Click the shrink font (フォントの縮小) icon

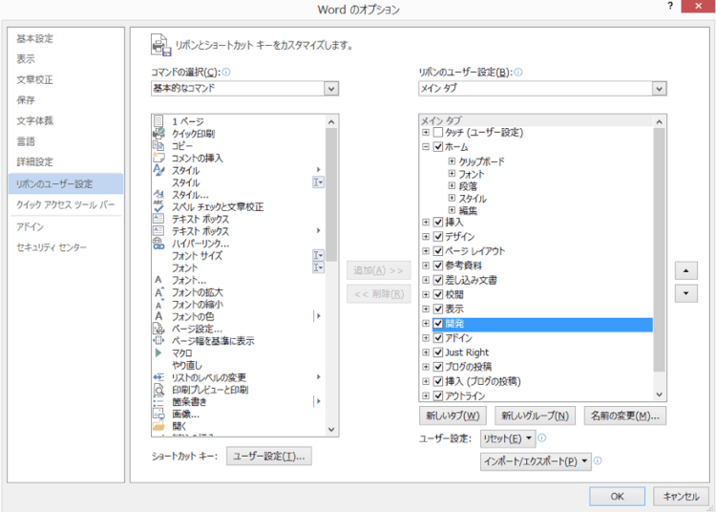(158, 304)
